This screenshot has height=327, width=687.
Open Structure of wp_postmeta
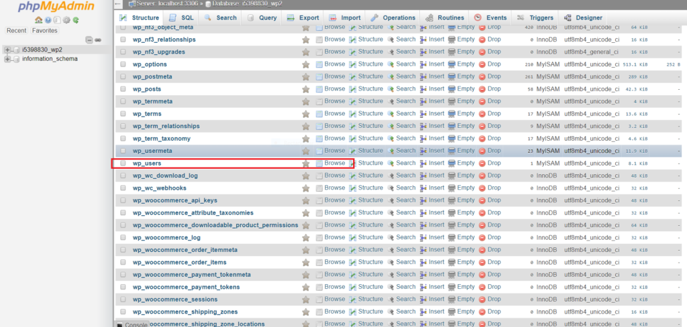[366, 76]
